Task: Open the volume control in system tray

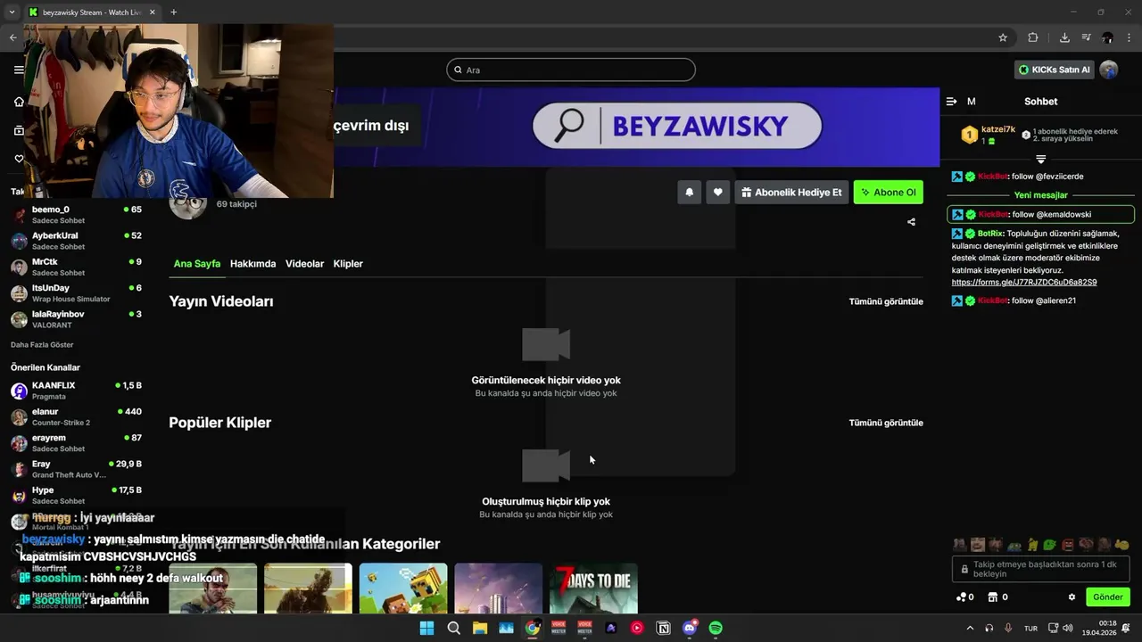Action: click(1068, 628)
